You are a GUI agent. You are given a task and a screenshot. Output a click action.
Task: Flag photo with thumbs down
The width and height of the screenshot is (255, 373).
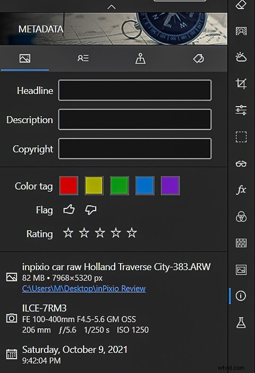pyautogui.click(x=91, y=210)
